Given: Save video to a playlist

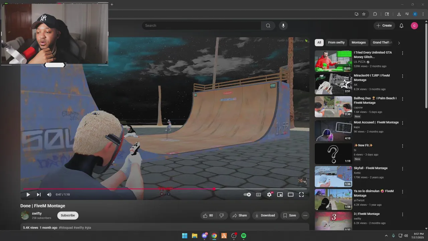Looking at the screenshot, I should coord(290,216).
